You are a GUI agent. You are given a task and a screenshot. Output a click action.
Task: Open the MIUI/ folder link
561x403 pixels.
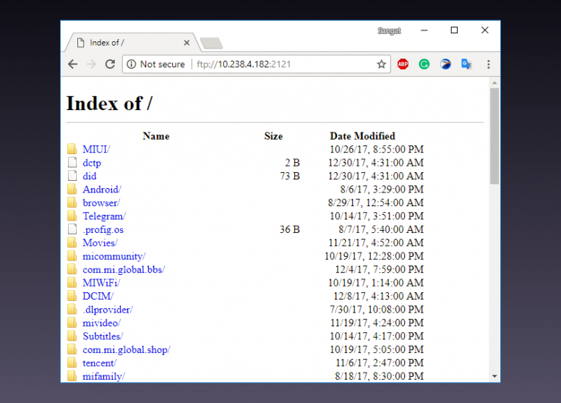95,149
